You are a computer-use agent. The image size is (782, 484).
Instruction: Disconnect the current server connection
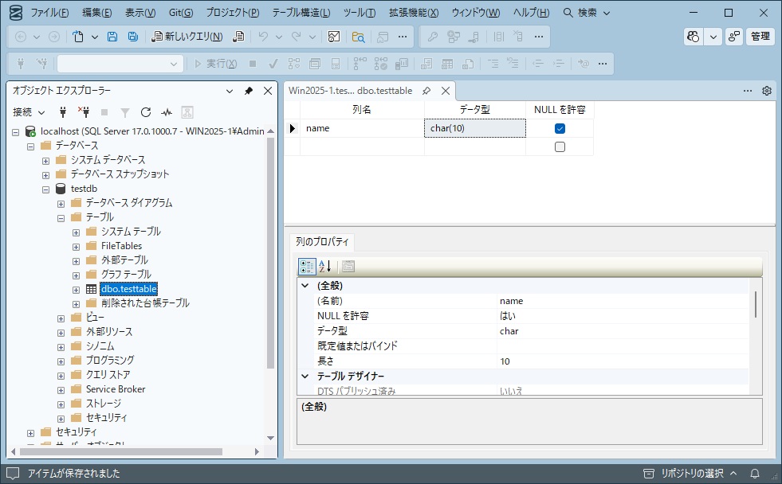tap(84, 112)
